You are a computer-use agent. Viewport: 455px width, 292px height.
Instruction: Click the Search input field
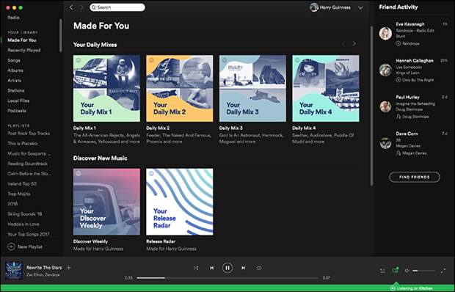(x=117, y=7)
